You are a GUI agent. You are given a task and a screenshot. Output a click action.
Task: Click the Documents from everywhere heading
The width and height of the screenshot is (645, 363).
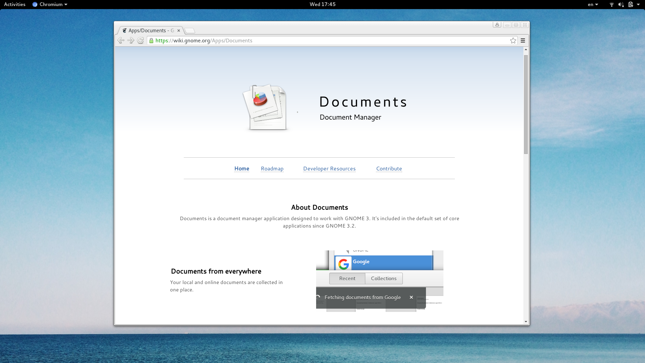(x=216, y=271)
